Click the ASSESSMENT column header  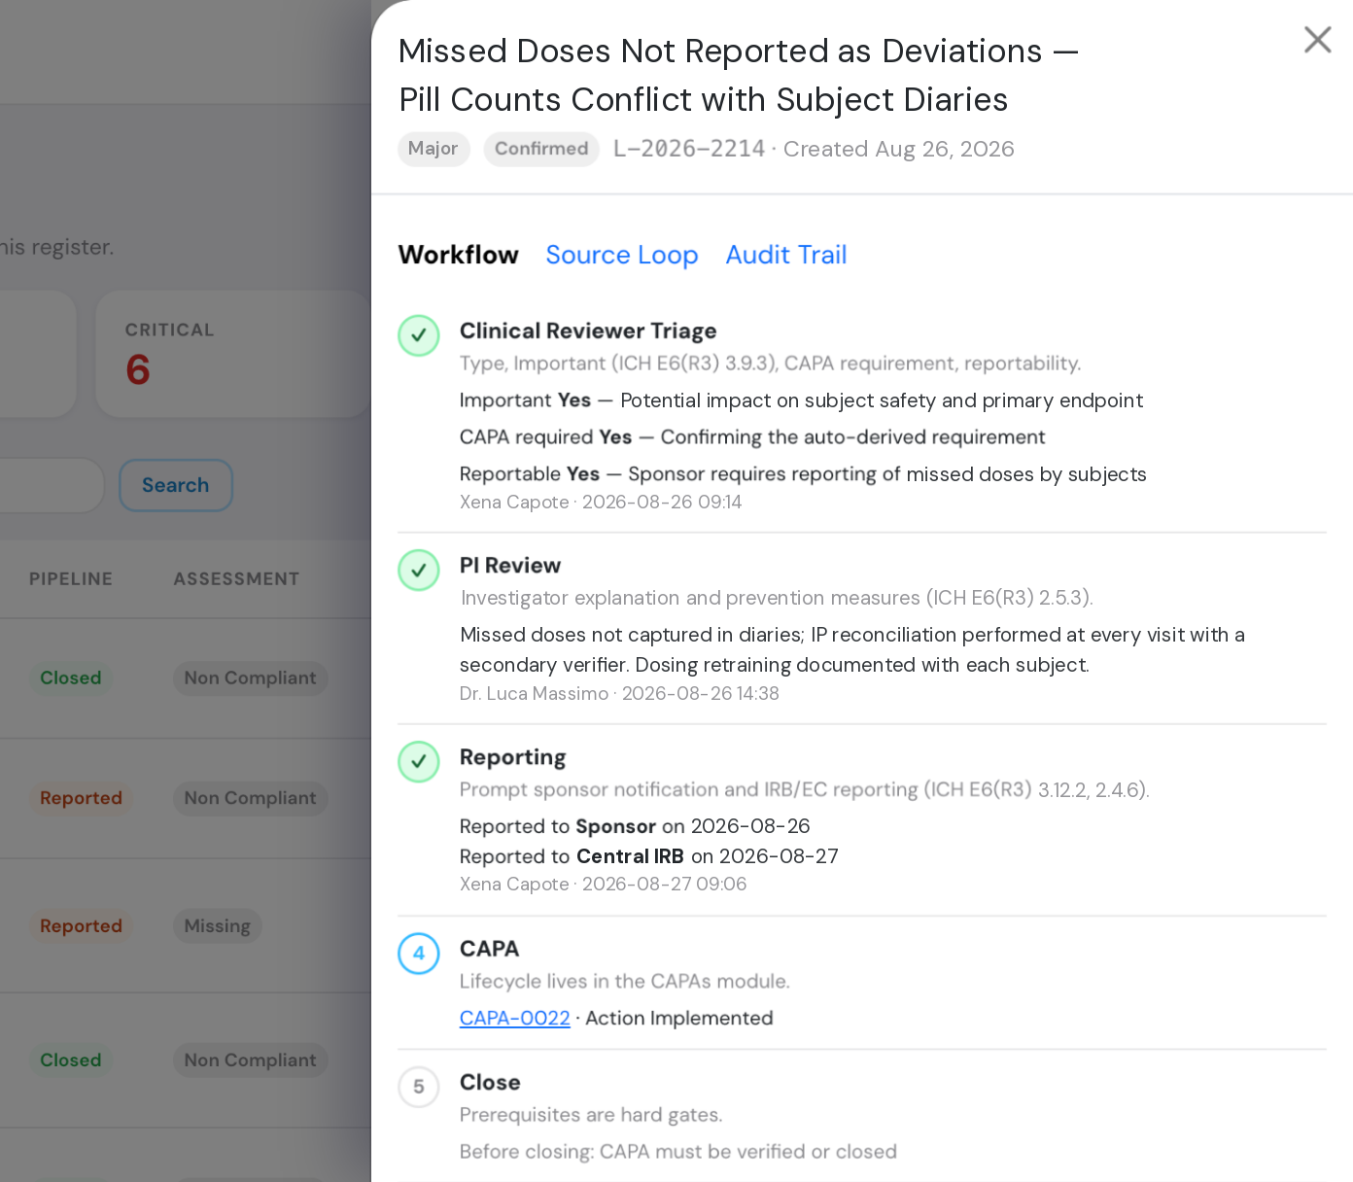tap(236, 578)
